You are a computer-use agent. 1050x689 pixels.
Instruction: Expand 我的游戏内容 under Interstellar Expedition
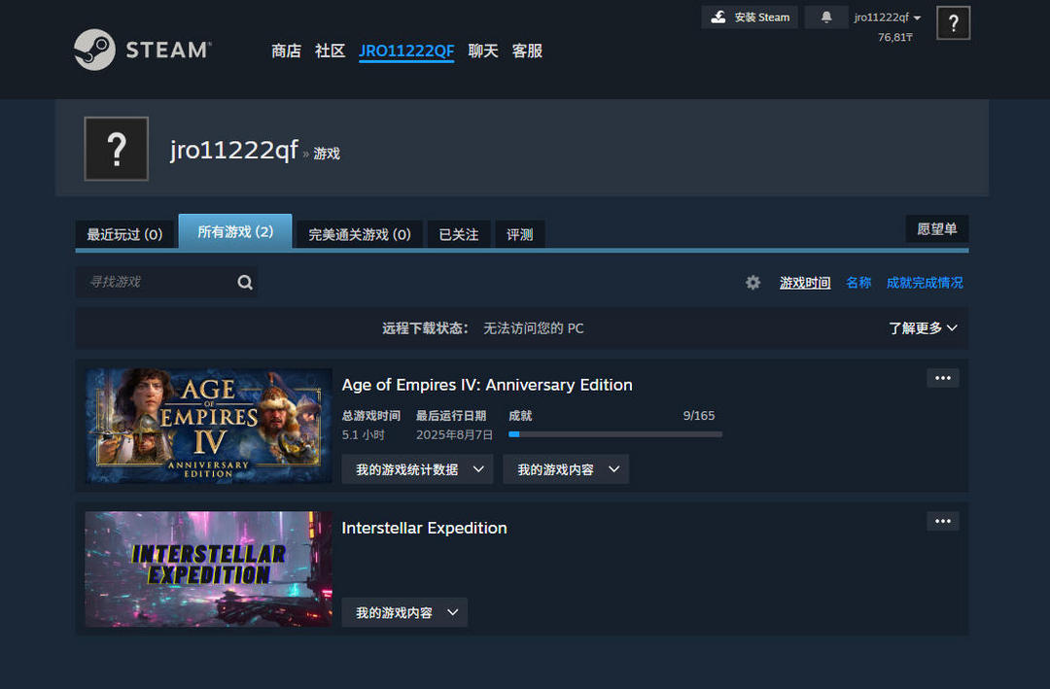pos(404,613)
